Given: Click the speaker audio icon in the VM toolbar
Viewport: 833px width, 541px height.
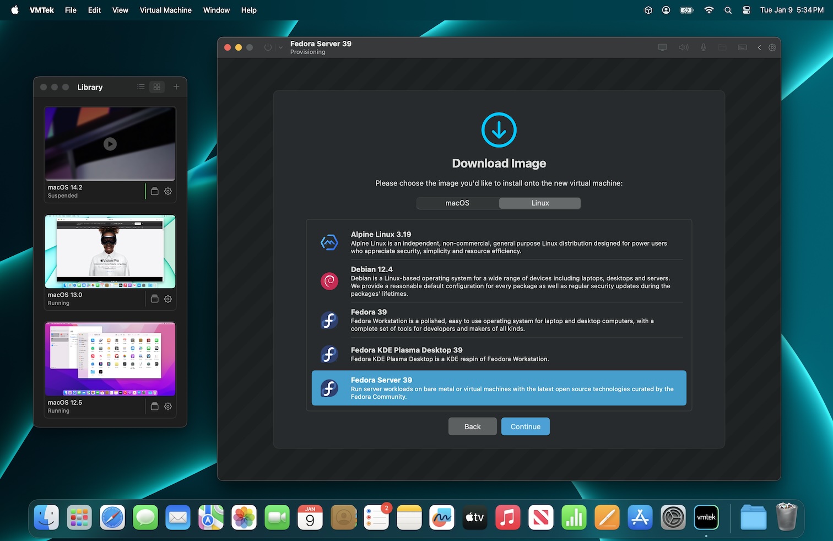Looking at the screenshot, I should pyautogui.click(x=683, y=47).
